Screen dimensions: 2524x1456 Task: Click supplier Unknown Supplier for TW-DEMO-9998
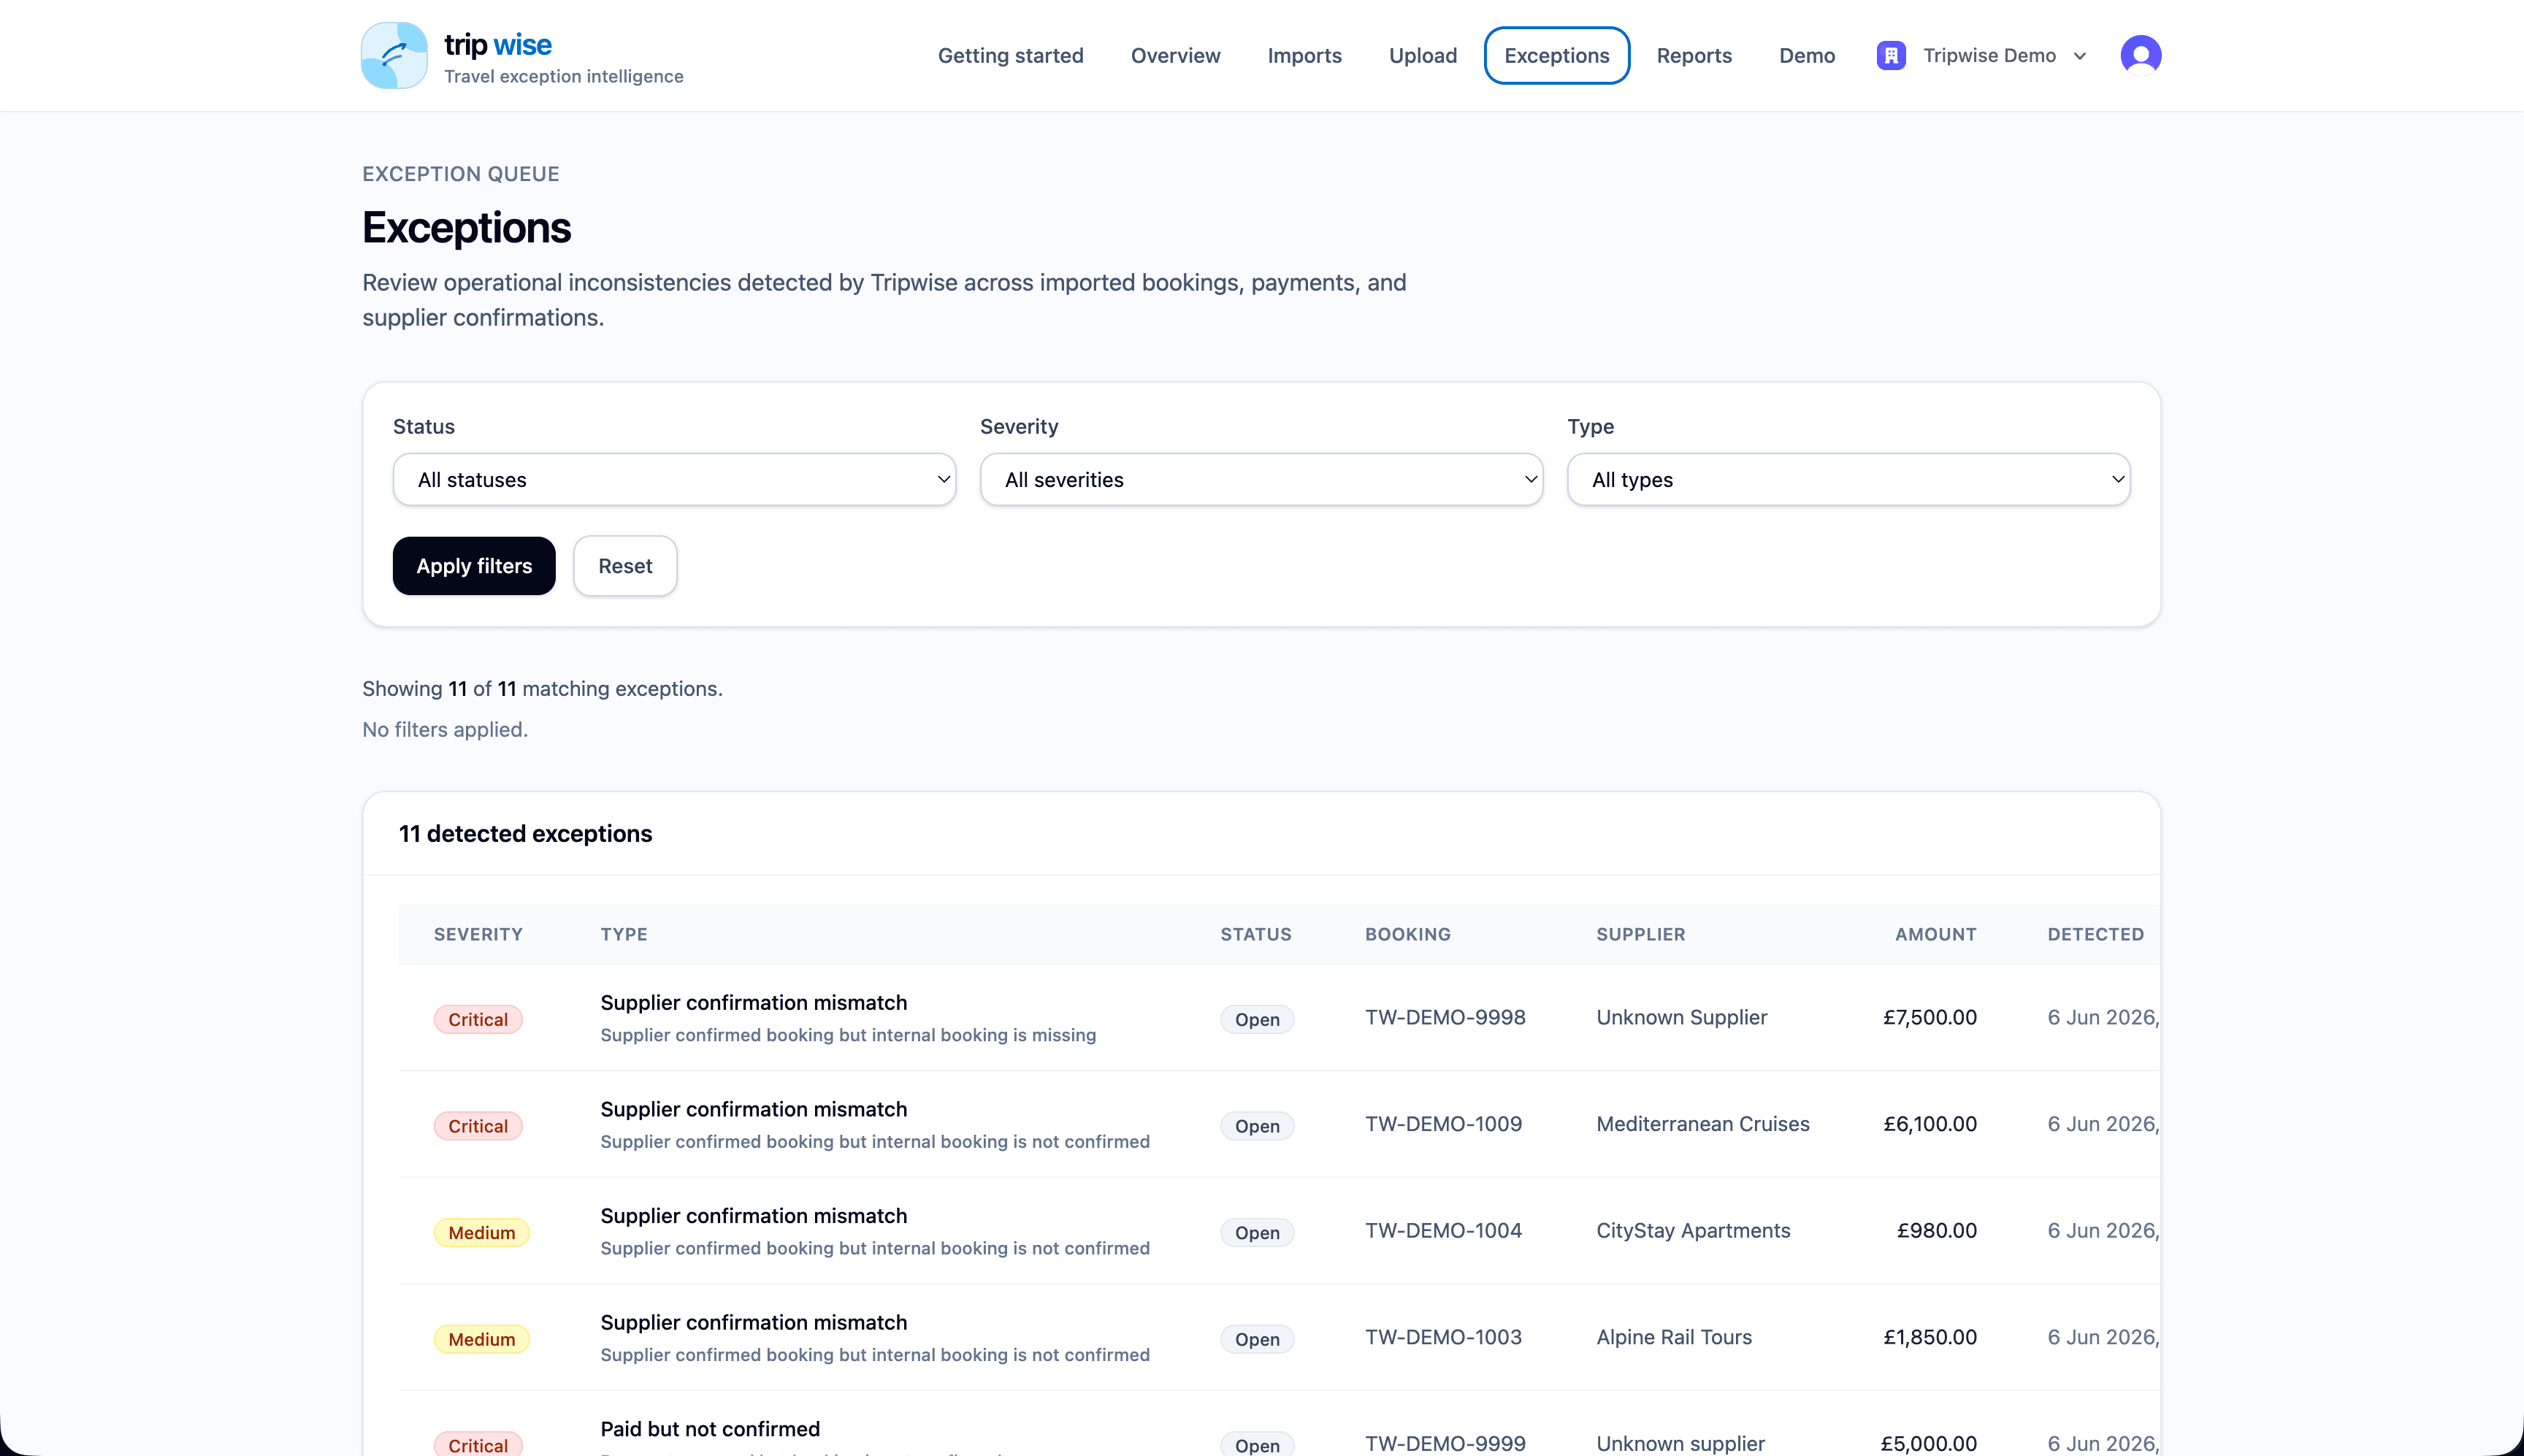click(1681, 1017)
